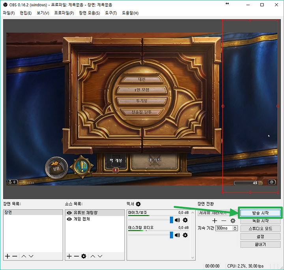The width and height of the screenshot is (284, 270).
Task: Move source up with the up arrow
Action: 93,256
